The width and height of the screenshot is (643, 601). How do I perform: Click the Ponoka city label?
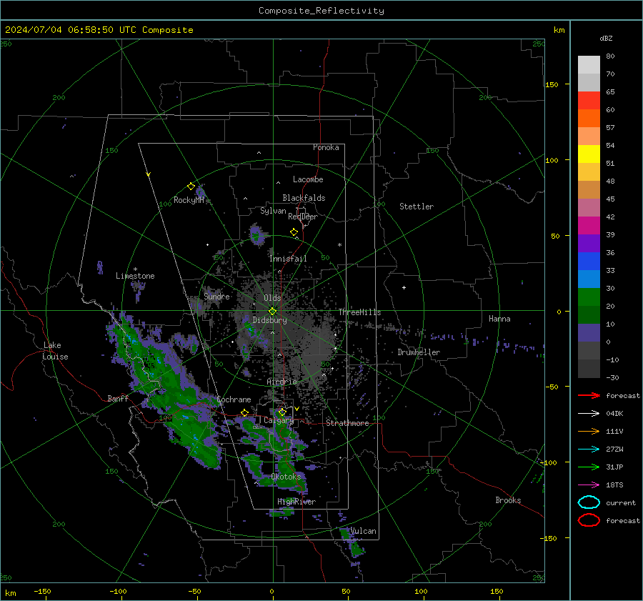[x=326, y=147]
